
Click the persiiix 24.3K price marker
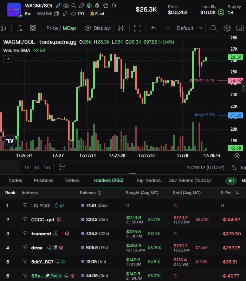click(x=235, y=80)
